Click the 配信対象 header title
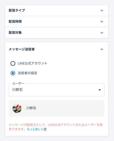 coord(15,33)
